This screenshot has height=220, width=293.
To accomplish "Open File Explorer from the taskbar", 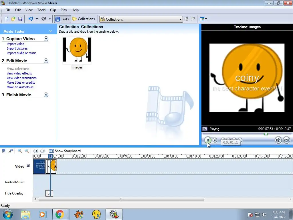I will [x=25, y=214].
